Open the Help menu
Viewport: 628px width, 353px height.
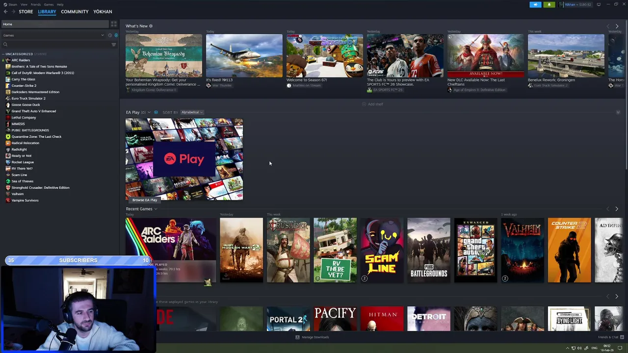60,4
